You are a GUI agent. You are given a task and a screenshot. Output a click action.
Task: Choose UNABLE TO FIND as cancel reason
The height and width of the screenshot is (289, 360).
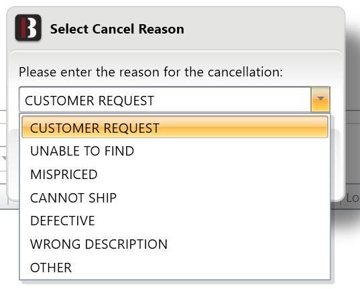(x=175, y=151)
